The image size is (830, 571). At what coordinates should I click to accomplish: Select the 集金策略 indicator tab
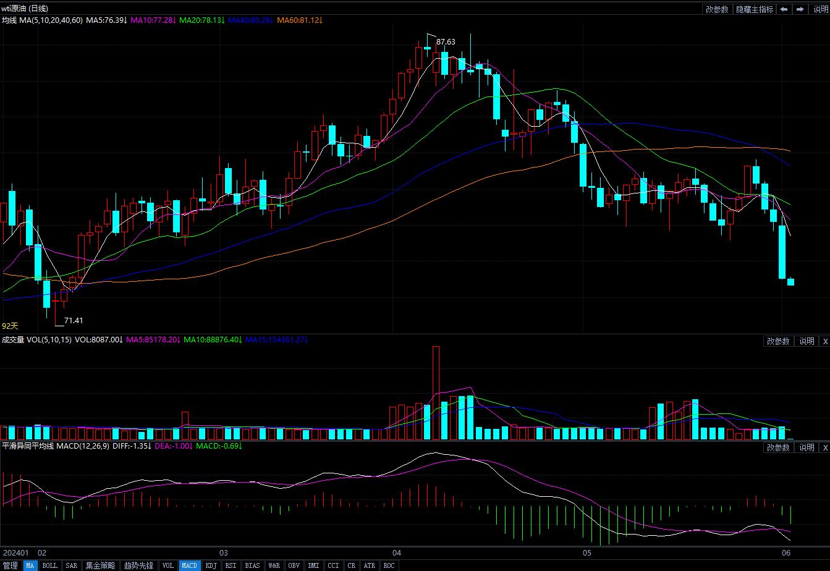[100, 565]
